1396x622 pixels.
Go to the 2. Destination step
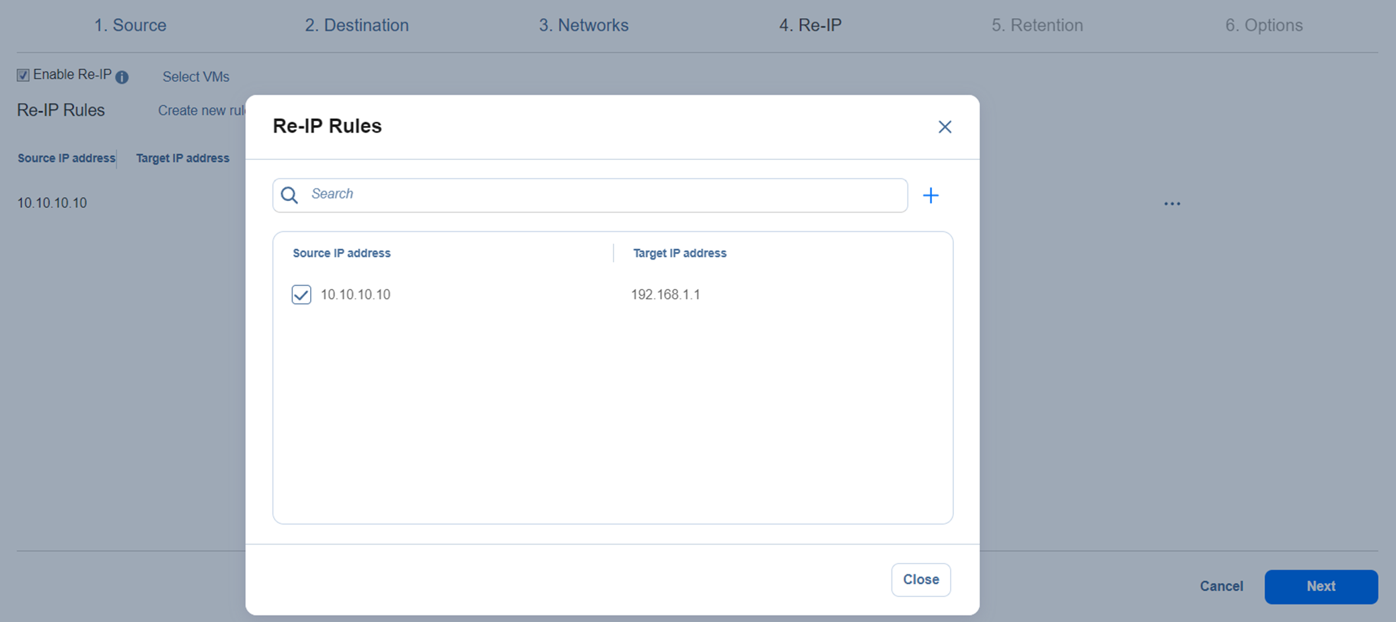pos(357,26)
